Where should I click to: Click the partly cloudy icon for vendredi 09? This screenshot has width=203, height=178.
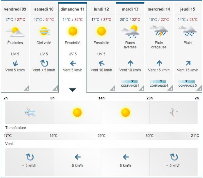tap(15, 32)
